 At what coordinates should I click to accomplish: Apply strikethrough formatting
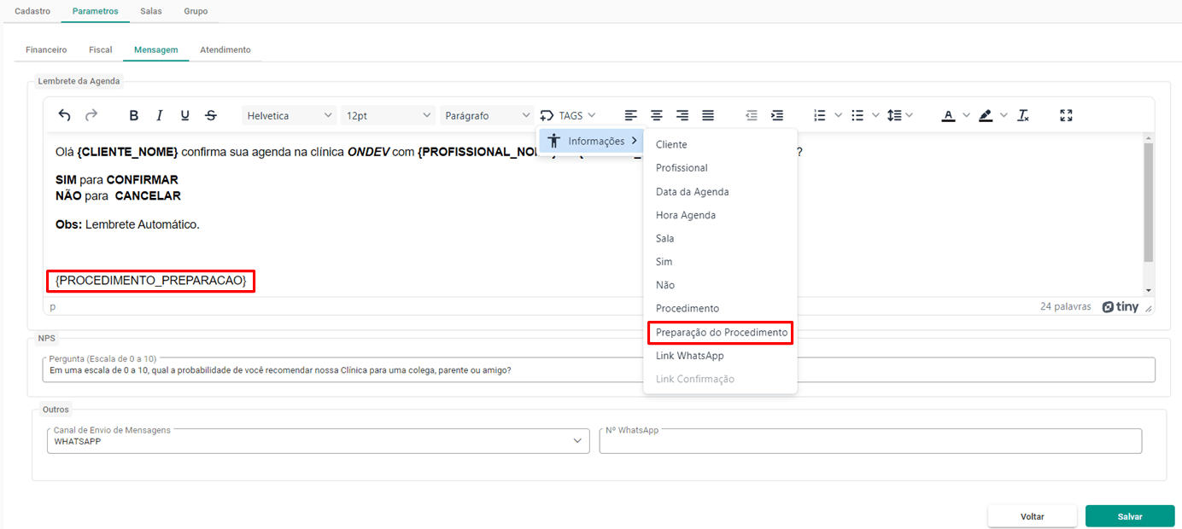pyautogui.click(x=211, y=115)
